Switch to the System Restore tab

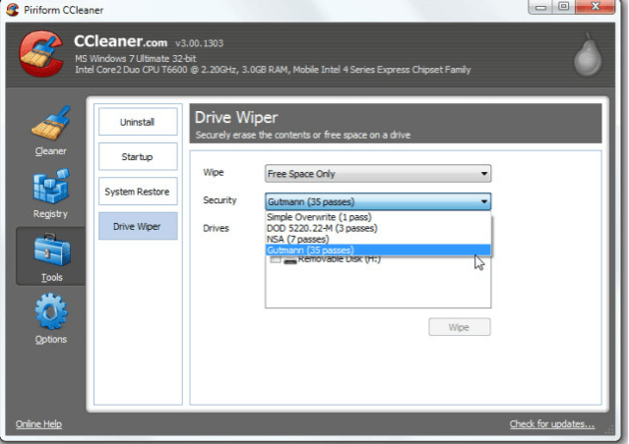coord(138,192)
